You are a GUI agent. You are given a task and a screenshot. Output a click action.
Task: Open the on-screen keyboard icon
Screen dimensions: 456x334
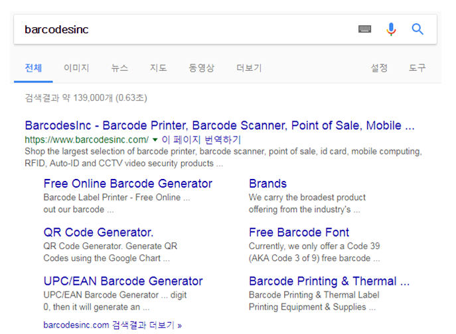tap(364, 29)
